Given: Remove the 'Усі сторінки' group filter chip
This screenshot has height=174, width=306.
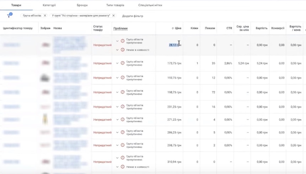Looking at the screenshot, I should [113, 16].
